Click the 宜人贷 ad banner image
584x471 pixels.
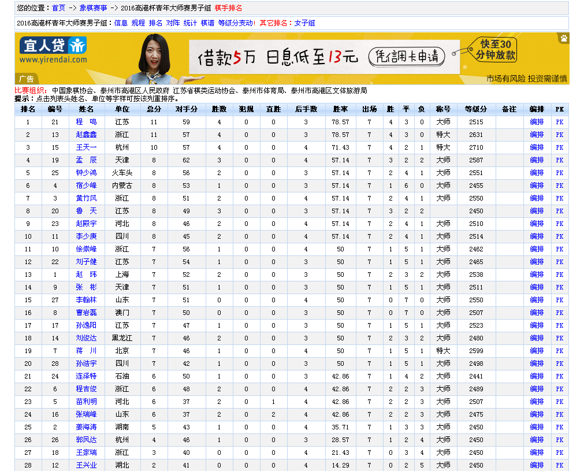pyautogui.click(x=292, y=58)
